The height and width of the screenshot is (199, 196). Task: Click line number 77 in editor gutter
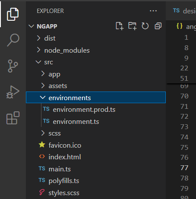(x=184, y=168)
